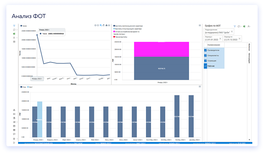The width and height of the screenshot is (264, 154).
Task: Uncheck the Специалисты checkbox
Action: point(206,55)
